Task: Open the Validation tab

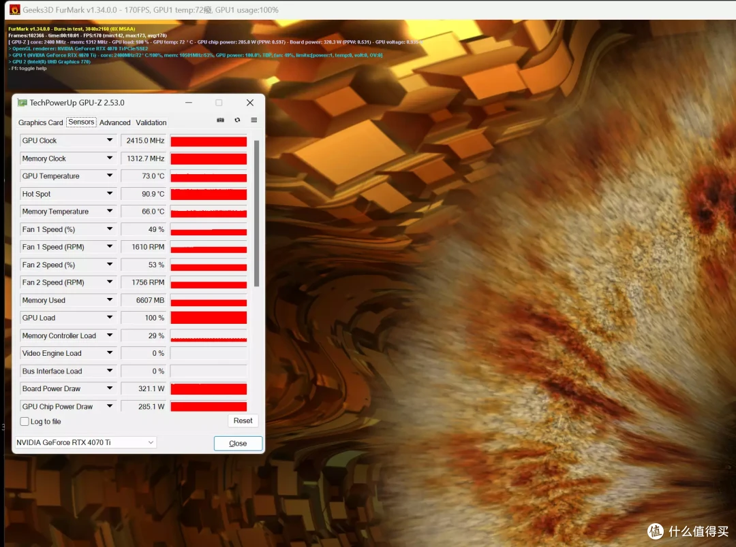Action: coord(151,122)
